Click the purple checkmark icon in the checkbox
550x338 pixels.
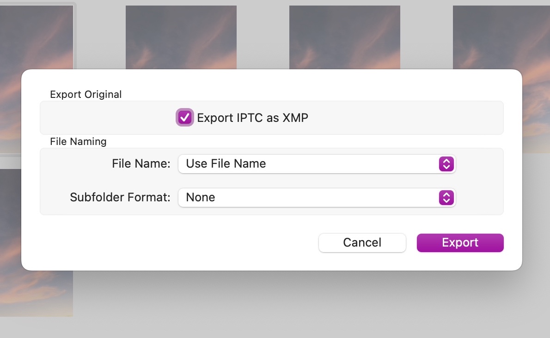[184, 118]
